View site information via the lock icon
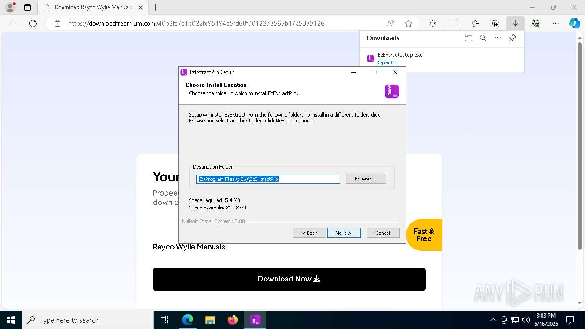Viewport: 585px width, 329px height. (x=58, y=23)
